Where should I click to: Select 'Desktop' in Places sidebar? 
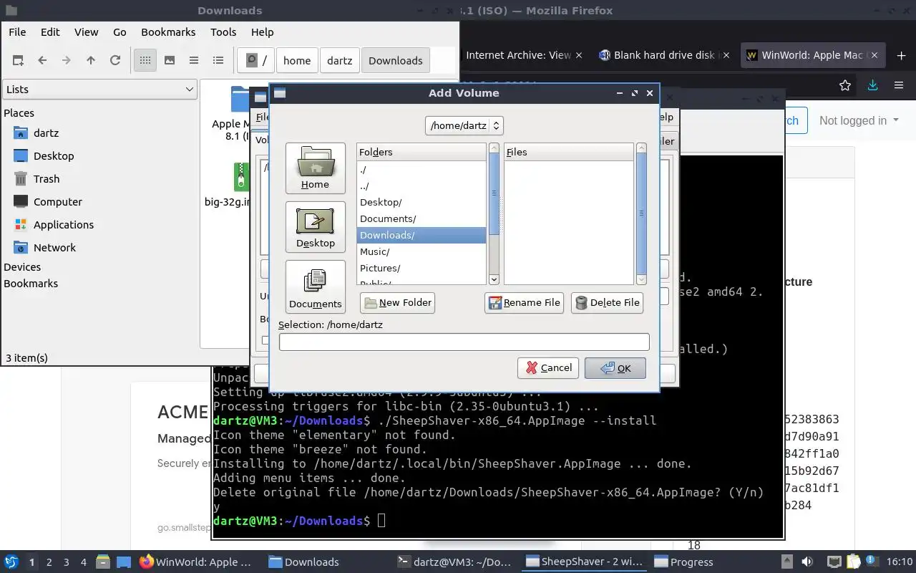click(x=54, y=156)
